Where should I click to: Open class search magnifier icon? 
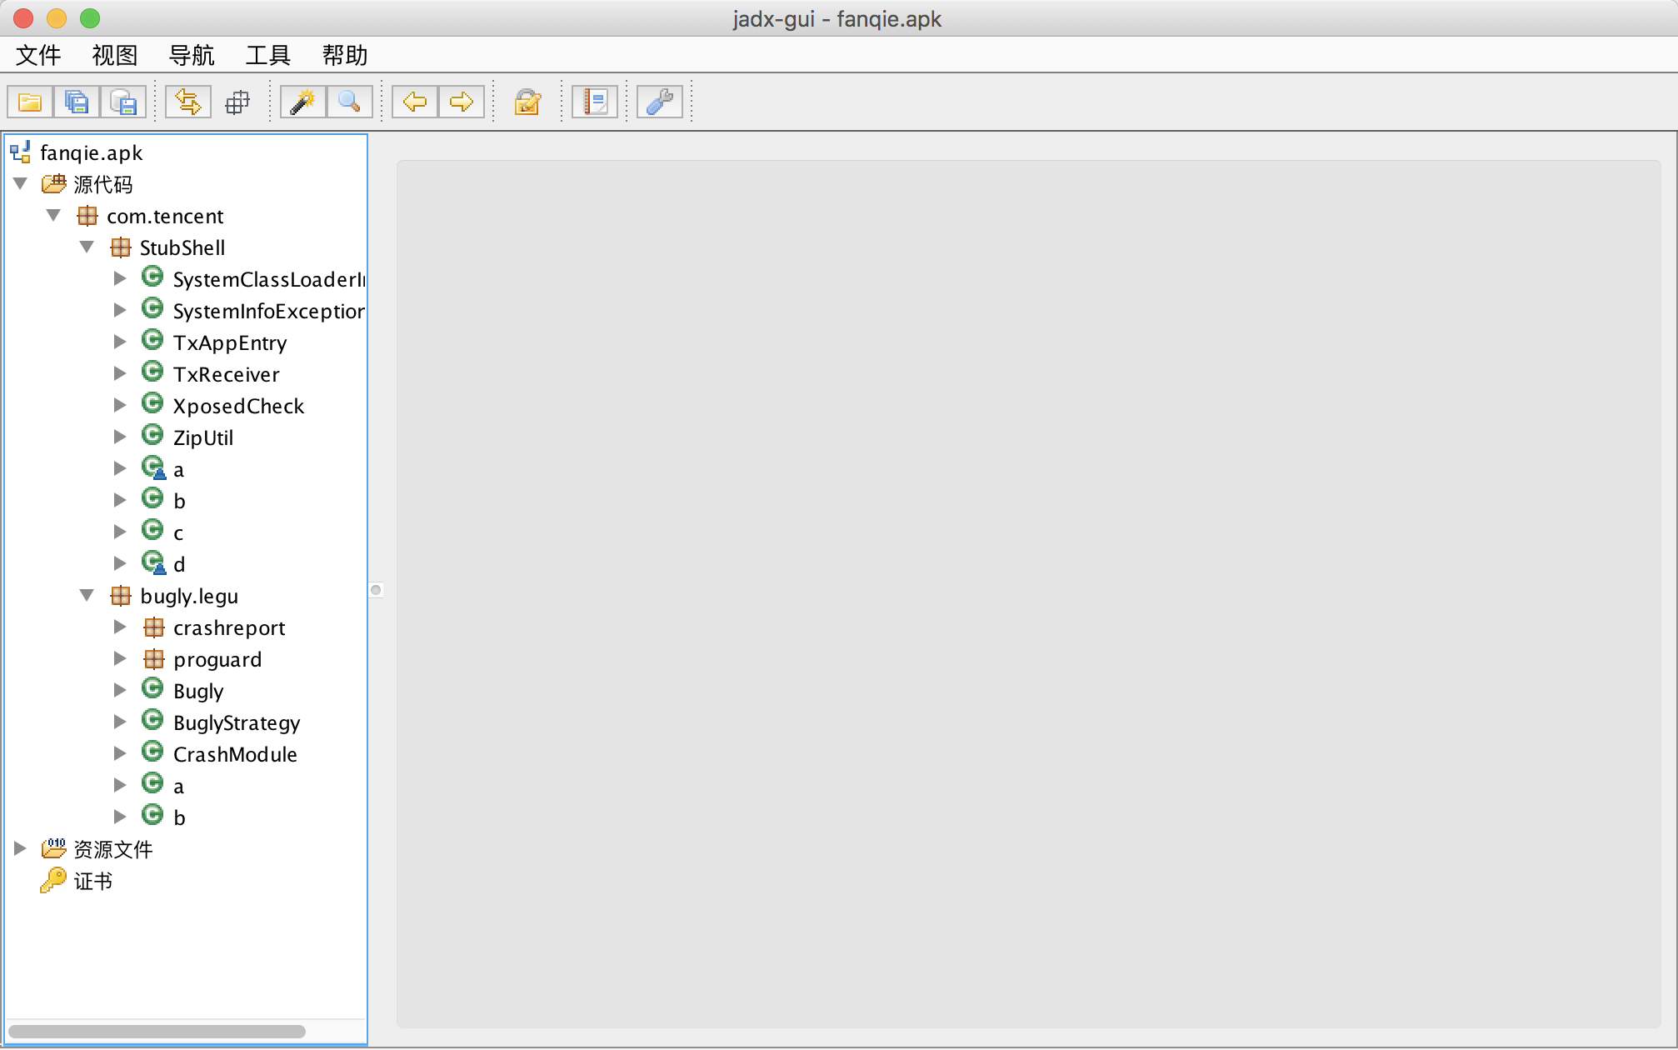[x=349, y=102]
